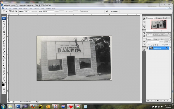The image size is (174, 109).
Task: Click the Navigator zoom in button
Action: pyautogui.click(x=168, y=31)
